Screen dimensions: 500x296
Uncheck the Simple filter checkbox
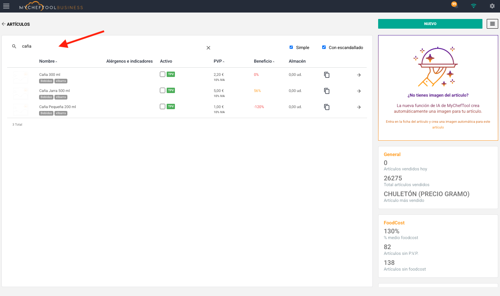tap(291, 47)
